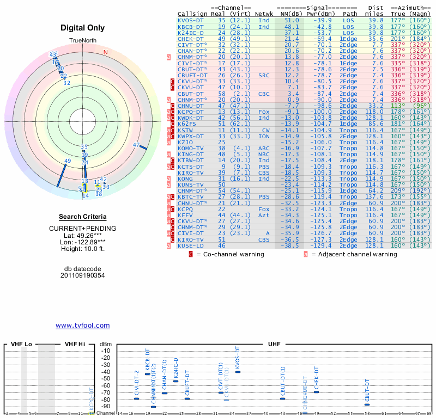Click the K24IC-D bar in the spectrum chart
This screenshot has height=418, width=436.
coord(175,381)
